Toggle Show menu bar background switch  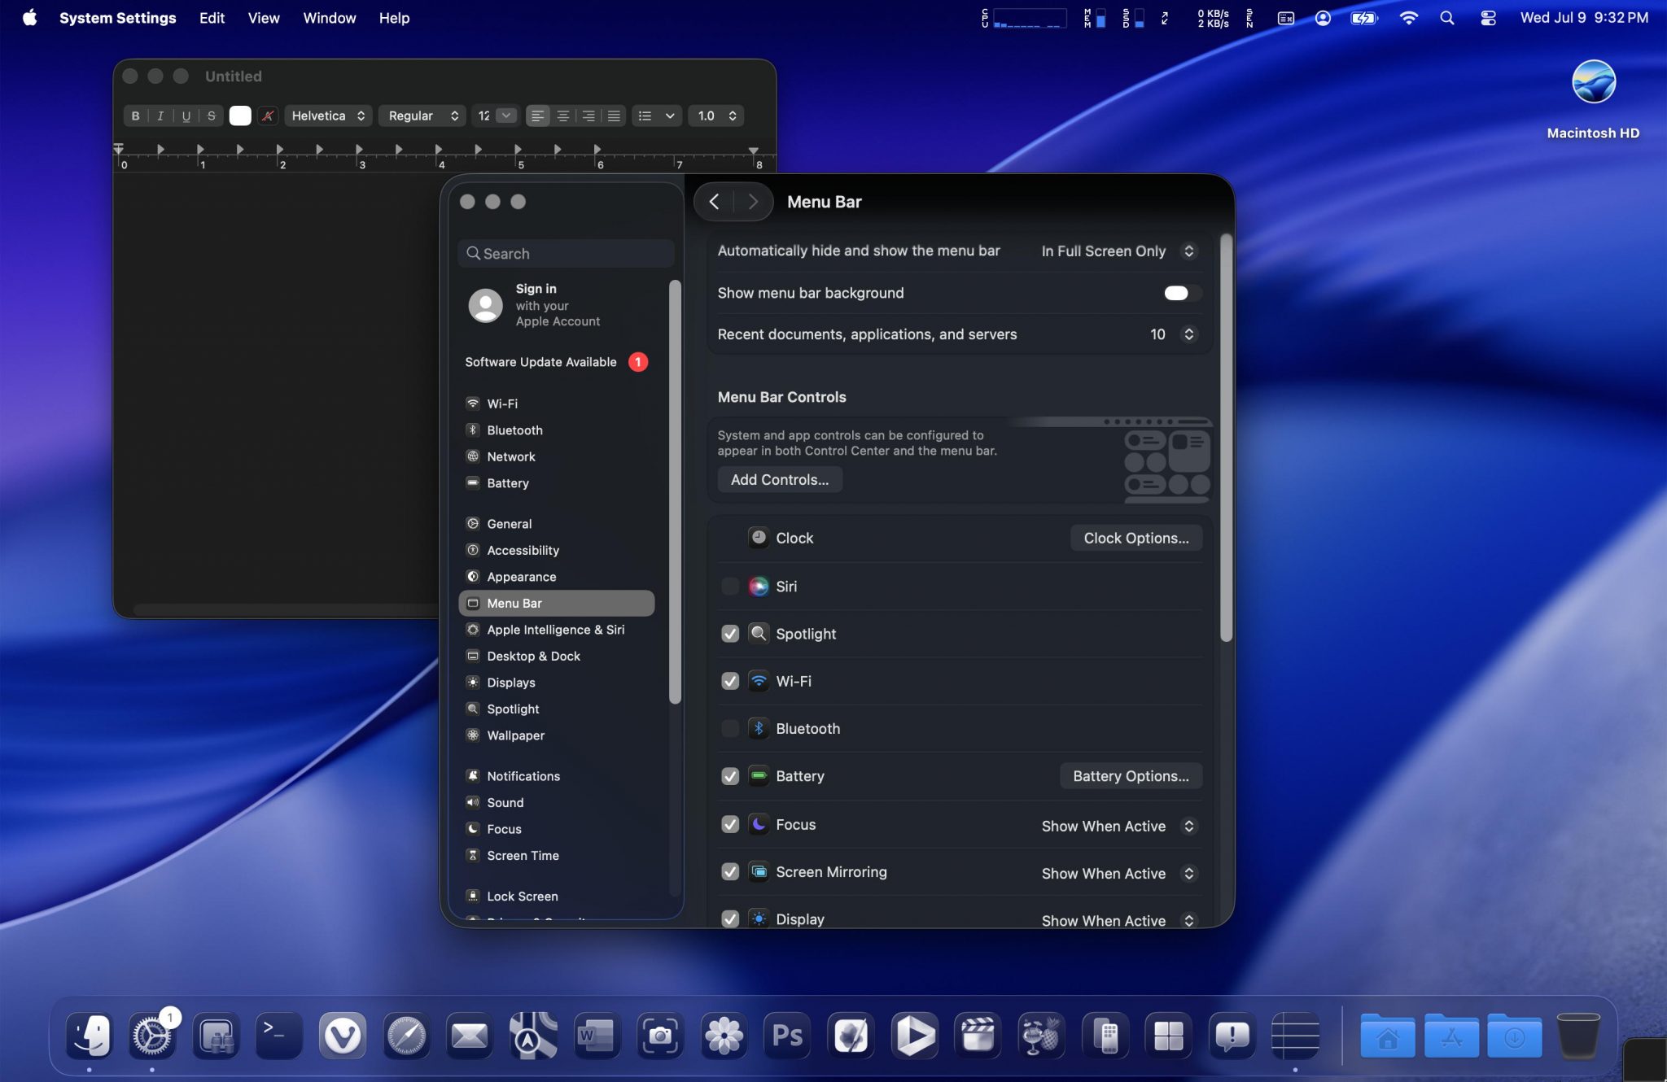coord(1181,293)
